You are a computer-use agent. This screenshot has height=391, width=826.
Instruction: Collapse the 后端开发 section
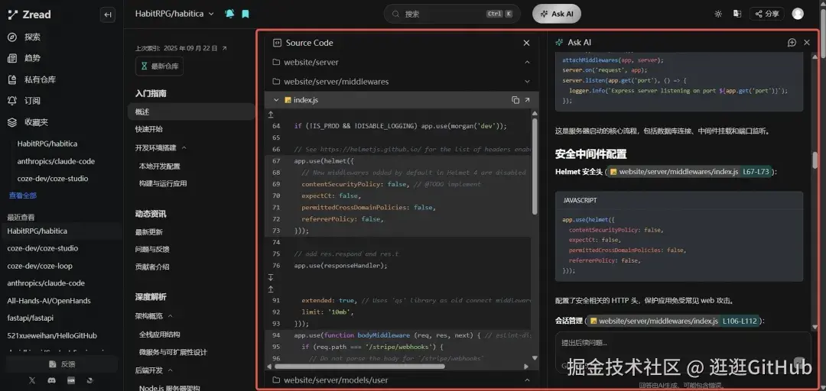click(170, 370)
